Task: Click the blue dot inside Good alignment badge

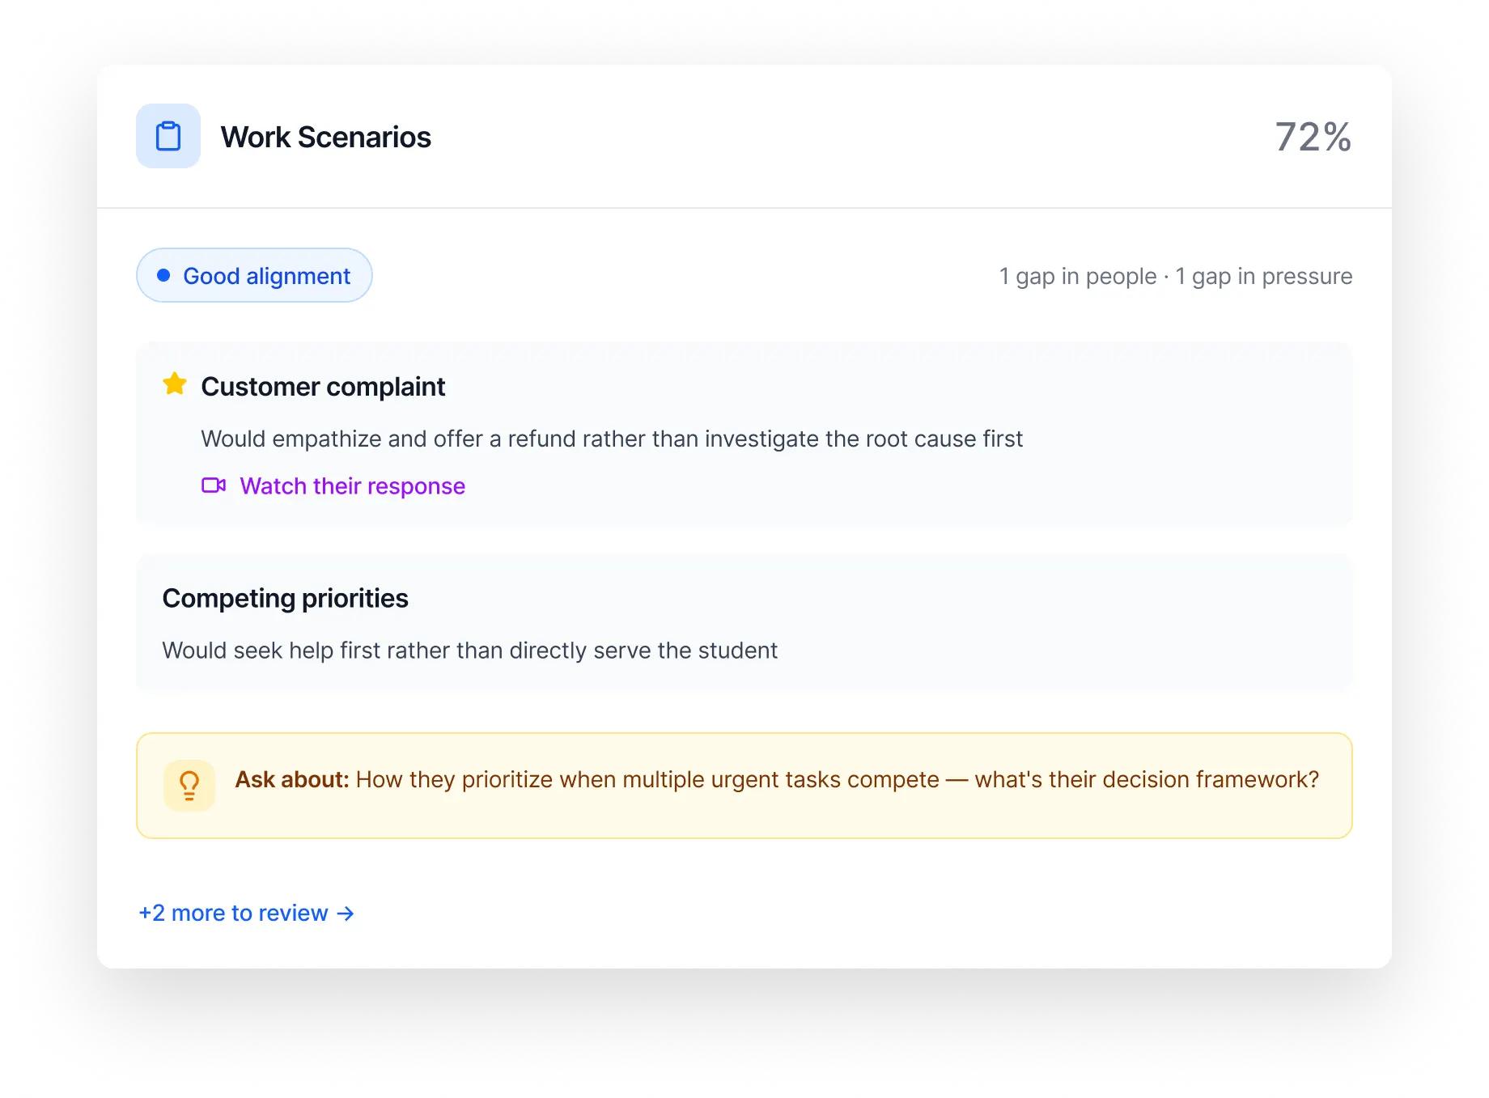Action: click(164, 275)
